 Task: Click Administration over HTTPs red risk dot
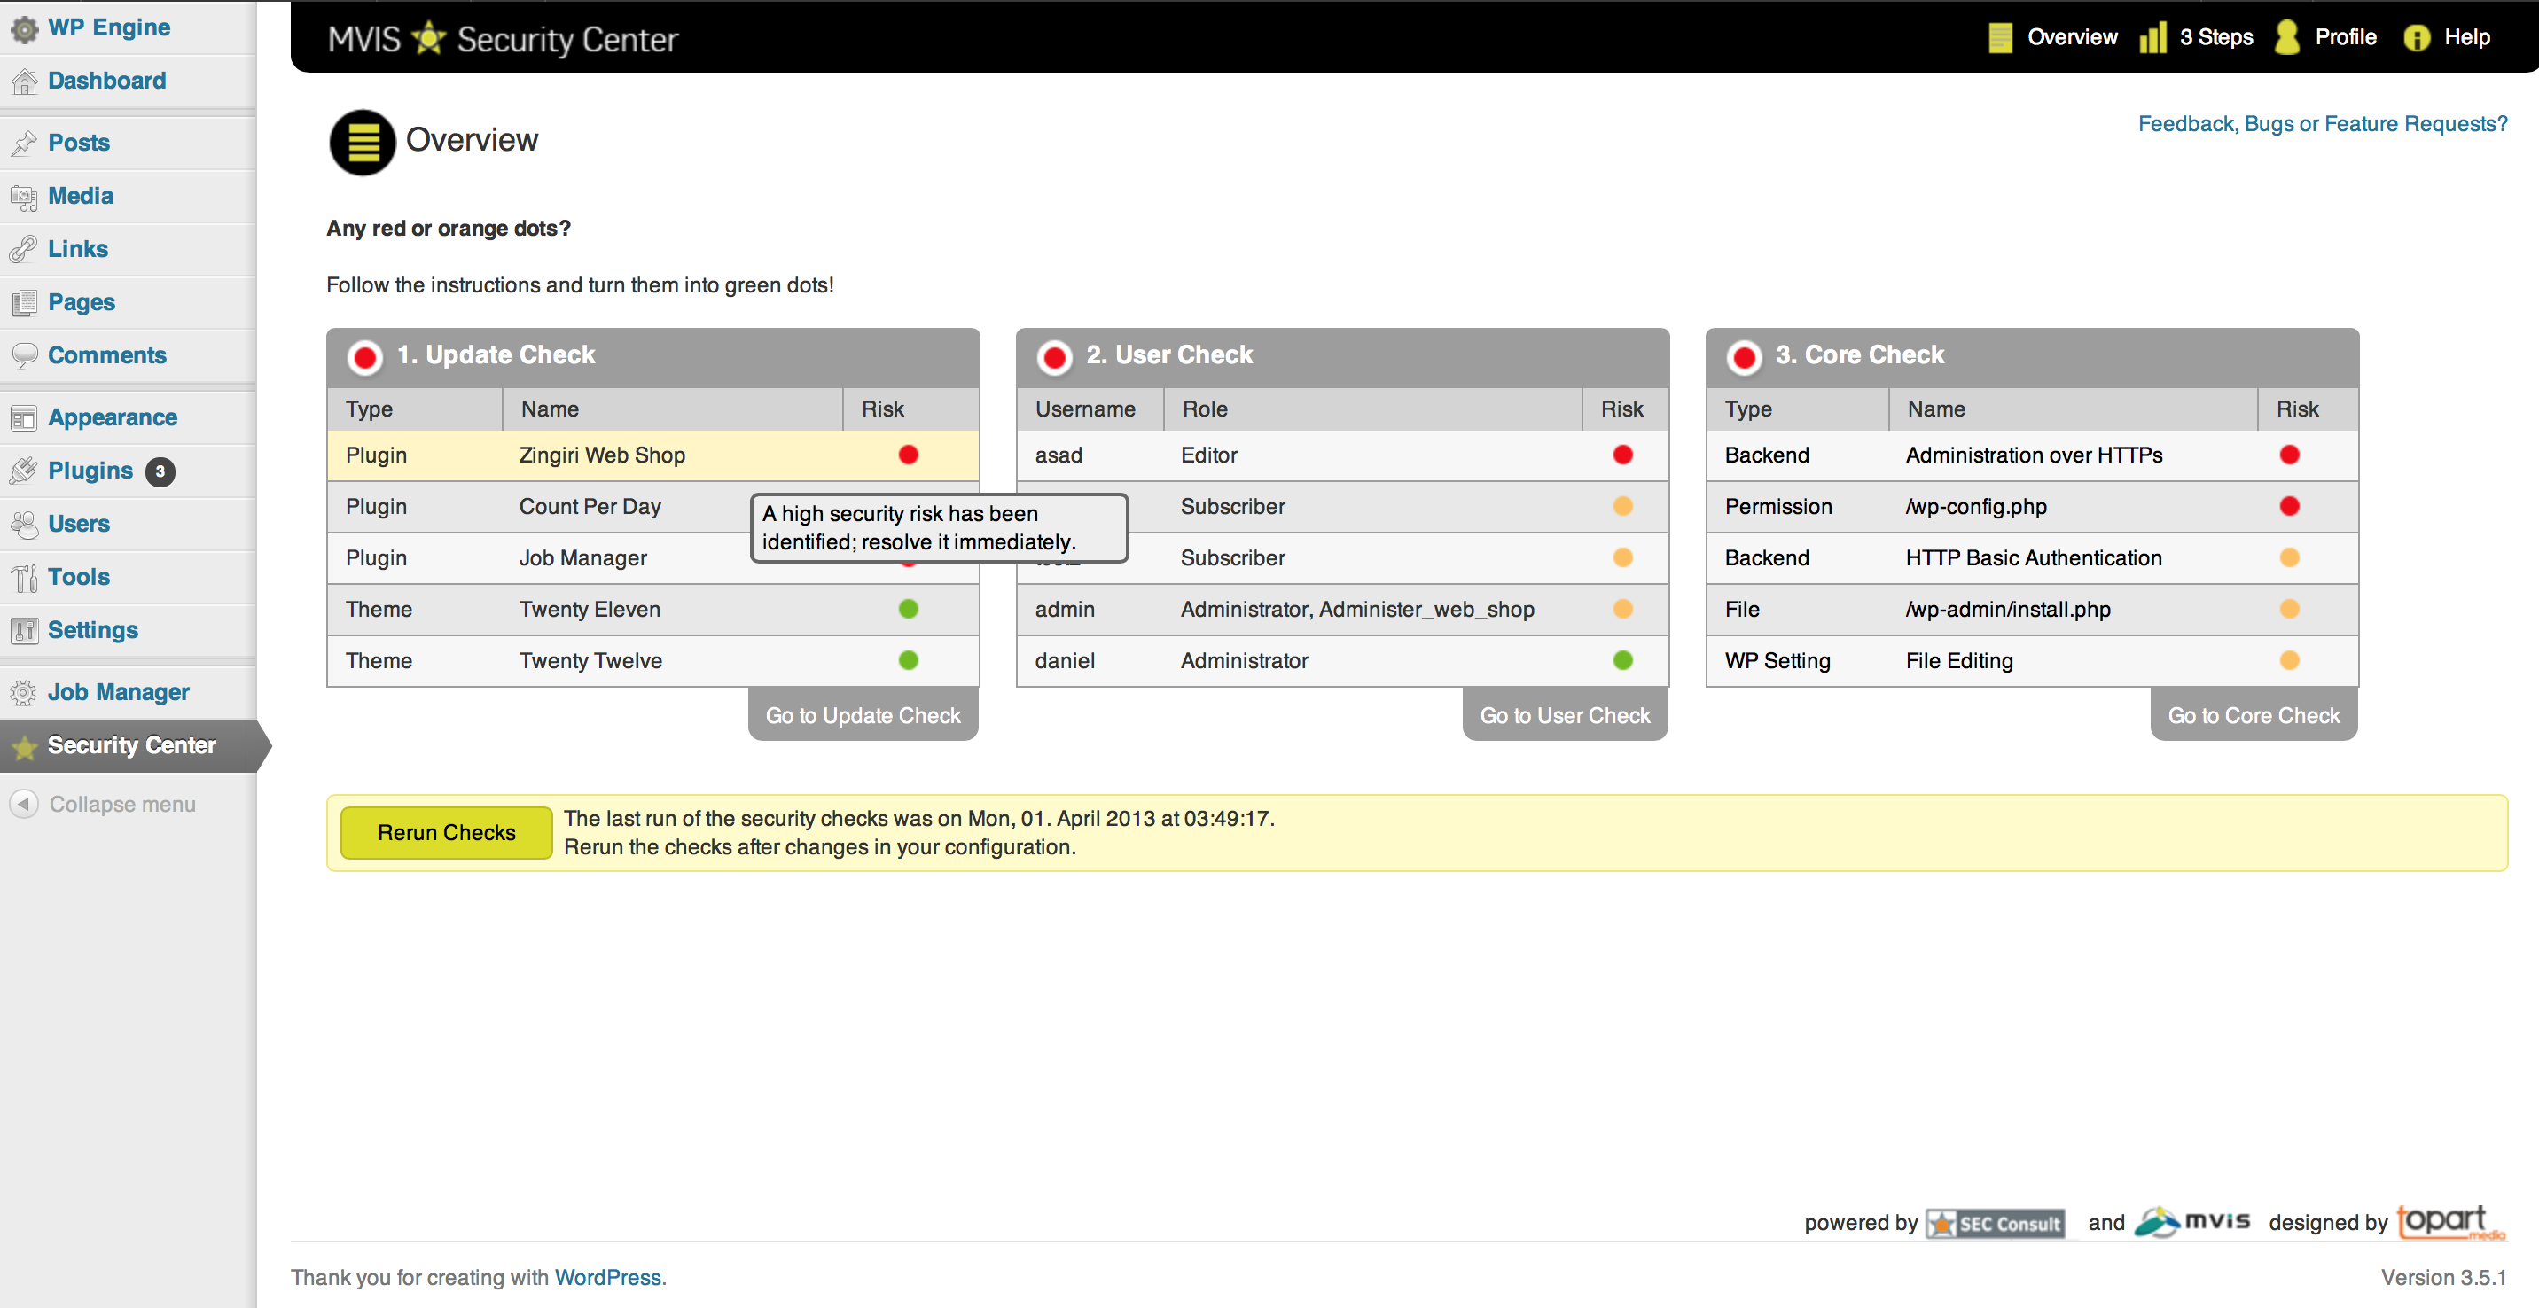[x=2290, y=454]
